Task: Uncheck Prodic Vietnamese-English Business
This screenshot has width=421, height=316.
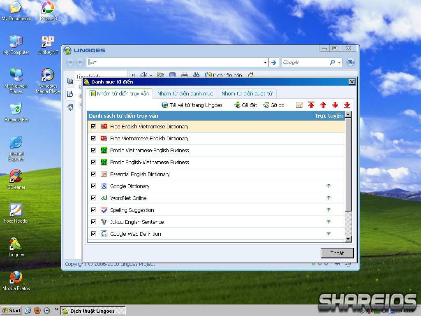Action: click(x=93, y=150)
